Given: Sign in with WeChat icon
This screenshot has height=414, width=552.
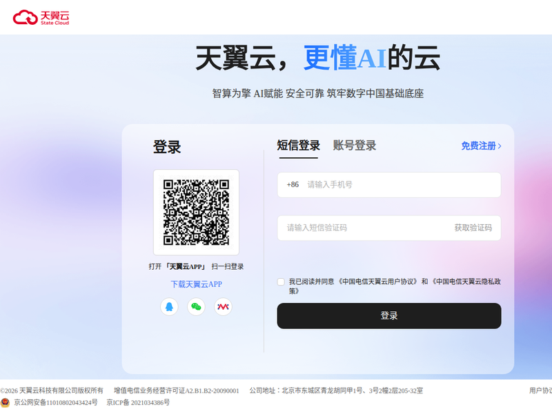Looking at the screenshot, I should [196, 306].
